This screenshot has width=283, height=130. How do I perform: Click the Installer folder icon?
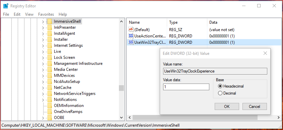pos(50,39)
